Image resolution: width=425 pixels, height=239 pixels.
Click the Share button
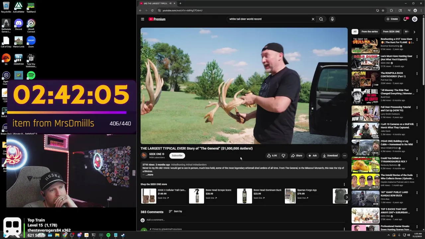pyautogui.click(x=297, y=155)
